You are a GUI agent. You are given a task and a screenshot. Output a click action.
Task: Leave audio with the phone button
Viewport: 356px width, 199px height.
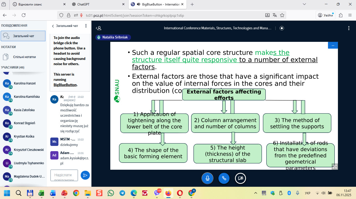[224, 178]
